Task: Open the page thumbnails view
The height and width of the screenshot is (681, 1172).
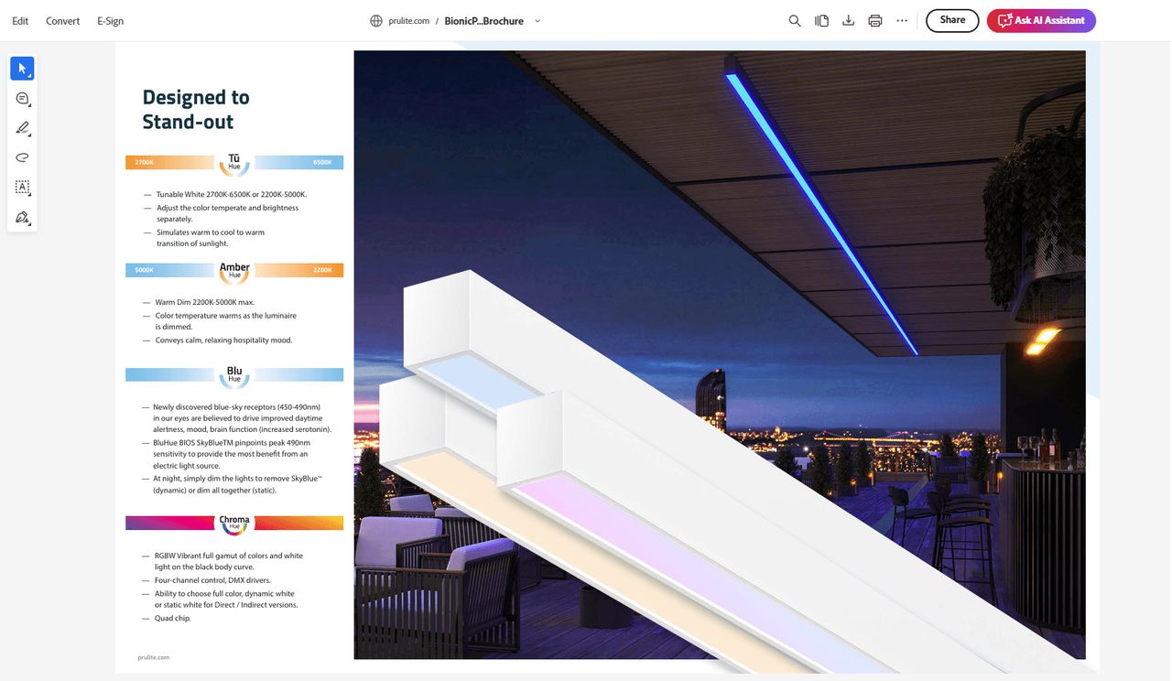Action: 821,19
